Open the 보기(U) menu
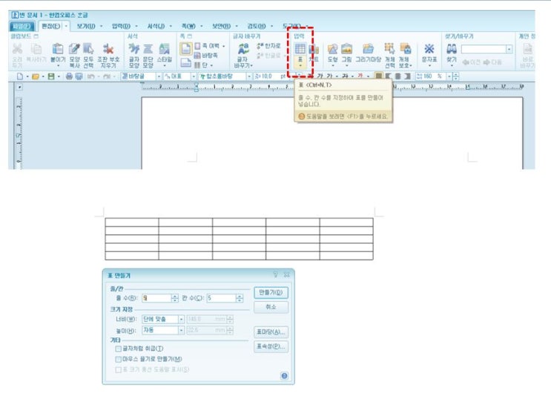The image size is (551, 396). (x=86, y=27)
